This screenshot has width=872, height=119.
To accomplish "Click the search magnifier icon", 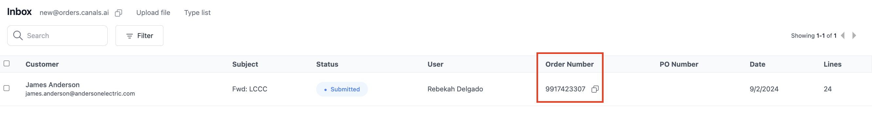I will (18, 35).
